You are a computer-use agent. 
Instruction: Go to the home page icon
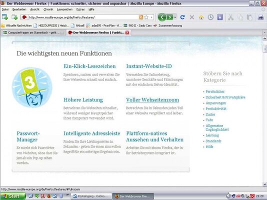click(x=201, y=17)
